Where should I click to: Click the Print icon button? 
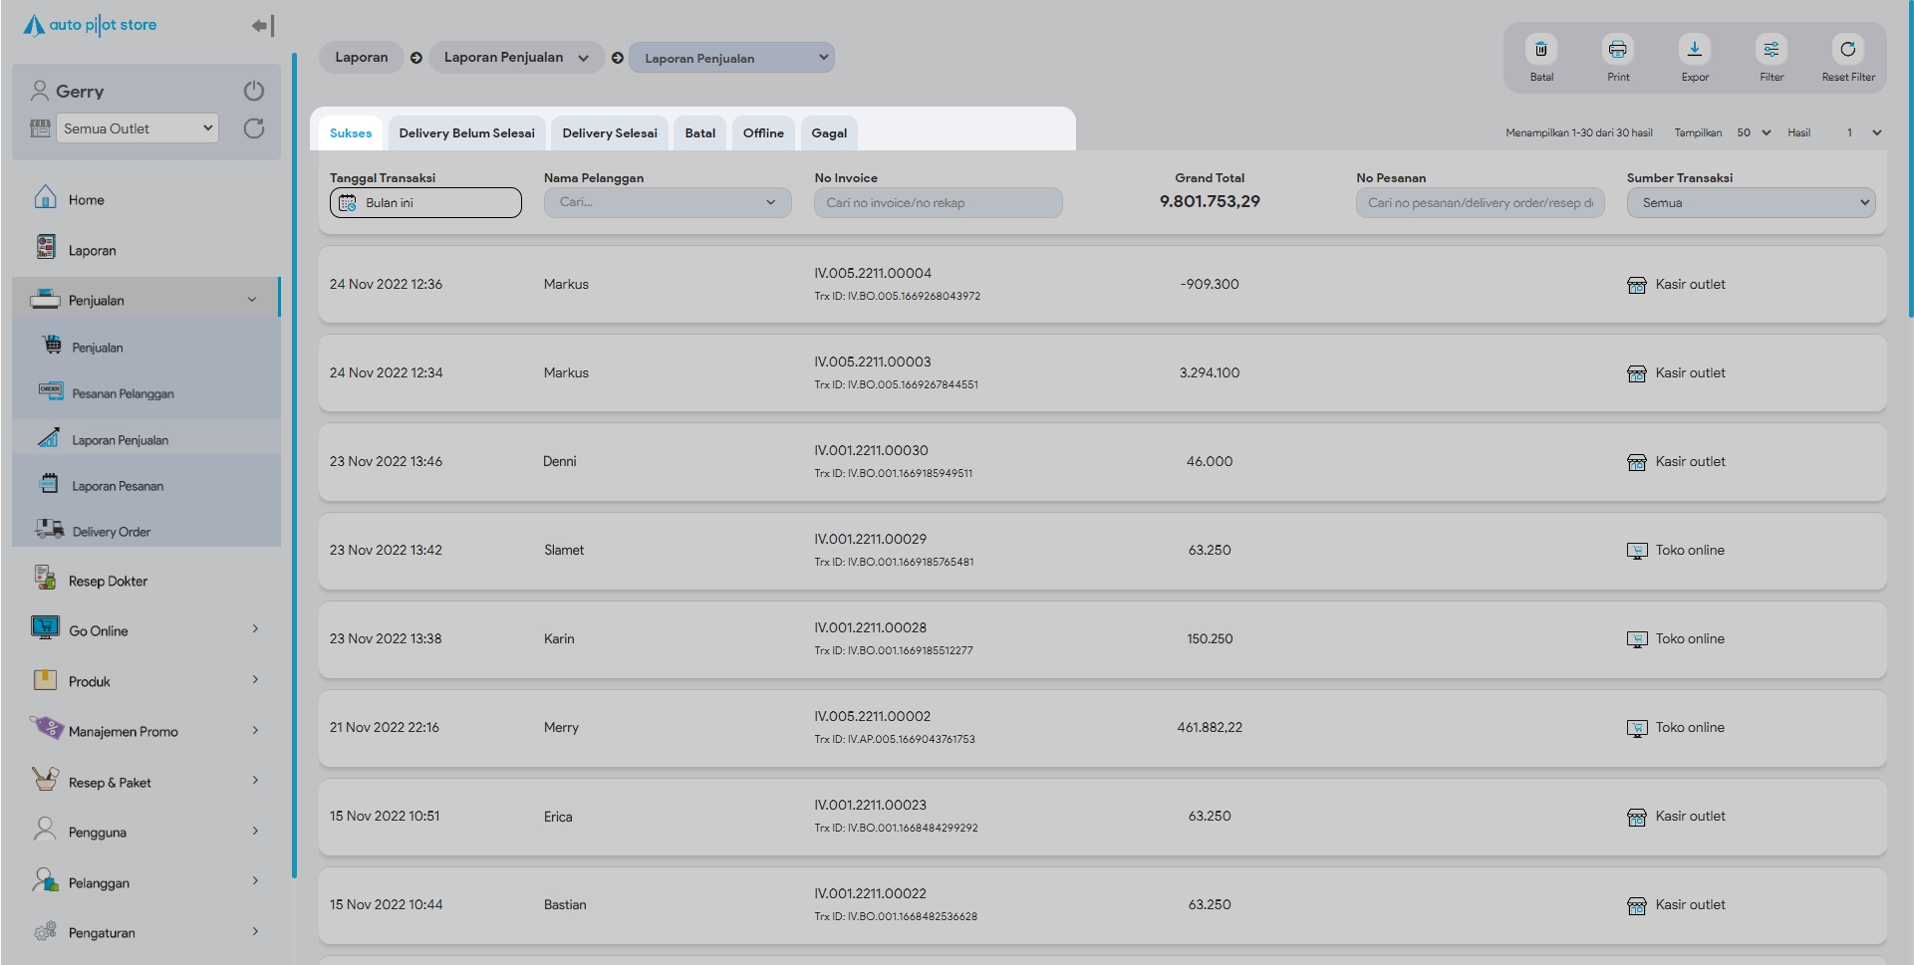coord(1617,50)
